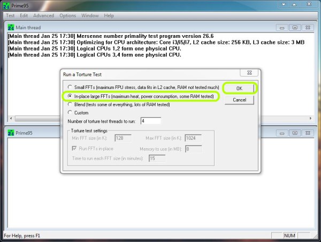Click the NUM indicator in the status bar
Image resolution: width=321 pixels, height=242 pixels.
(x=289, y=236)
